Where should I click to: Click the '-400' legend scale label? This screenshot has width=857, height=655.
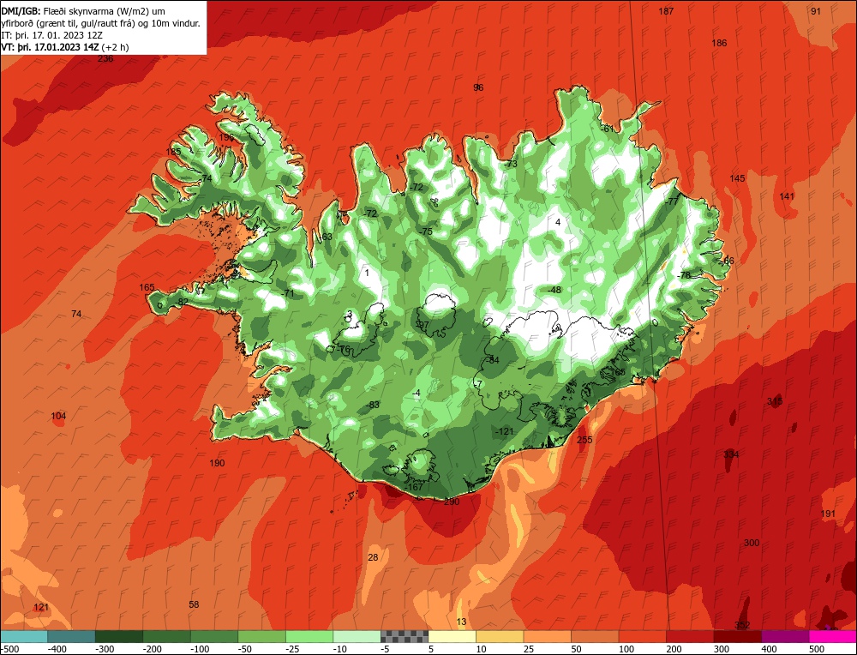coord(57,649)
